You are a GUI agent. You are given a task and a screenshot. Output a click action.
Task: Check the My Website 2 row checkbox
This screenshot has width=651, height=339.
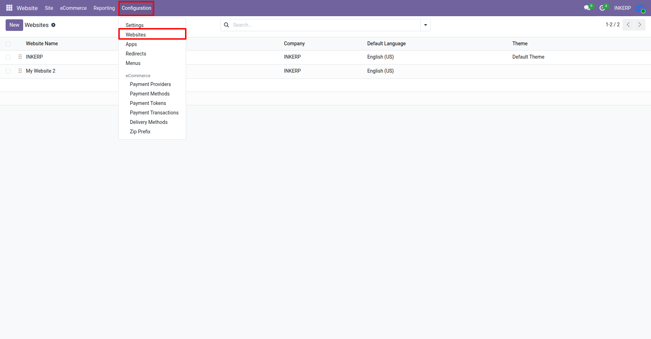coord(8,71)
